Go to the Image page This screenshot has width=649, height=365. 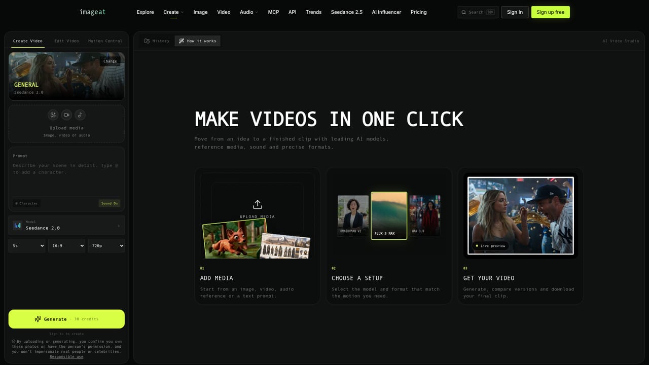[x=200, y=12]
